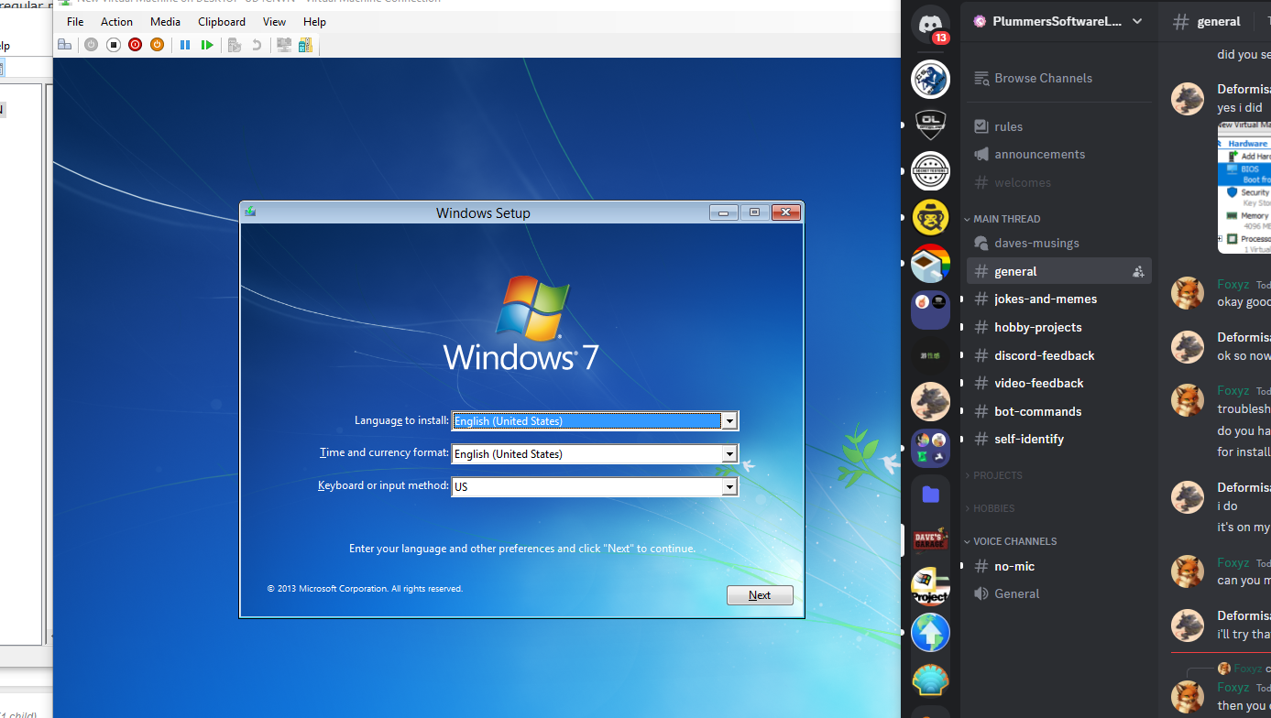Open the Time and currency format dropdown
Screen dimensions: 1271x718
click(x=729, y=454)
